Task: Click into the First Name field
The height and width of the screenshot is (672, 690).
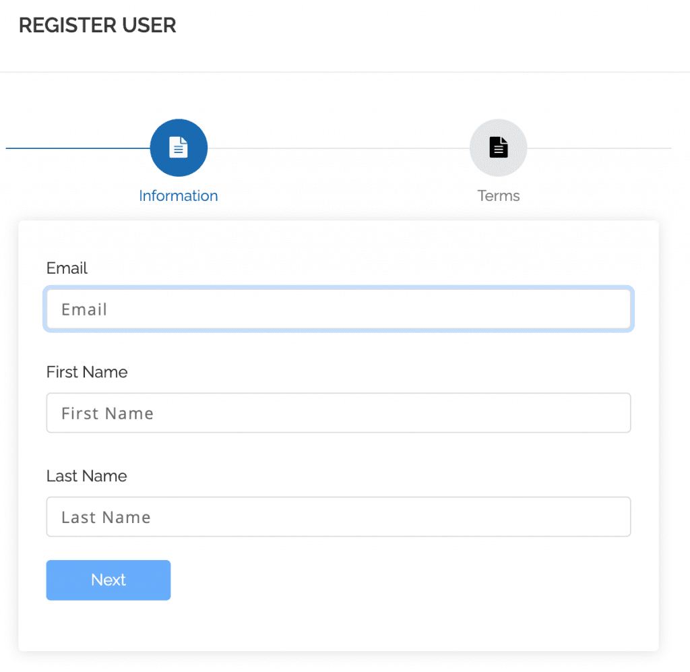Action: coord(338,413)
